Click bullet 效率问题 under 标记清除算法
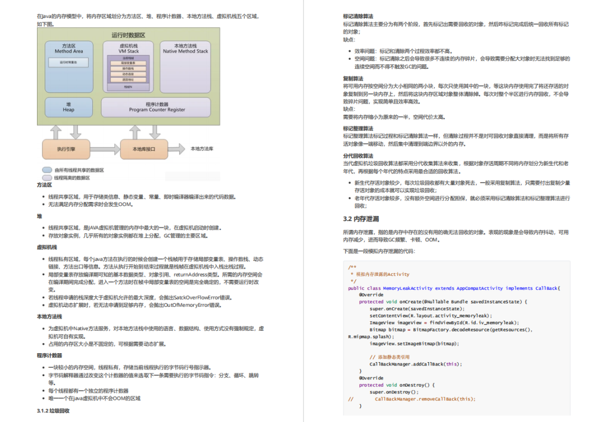This screenshot has height=422, width=605. [403, 51]
